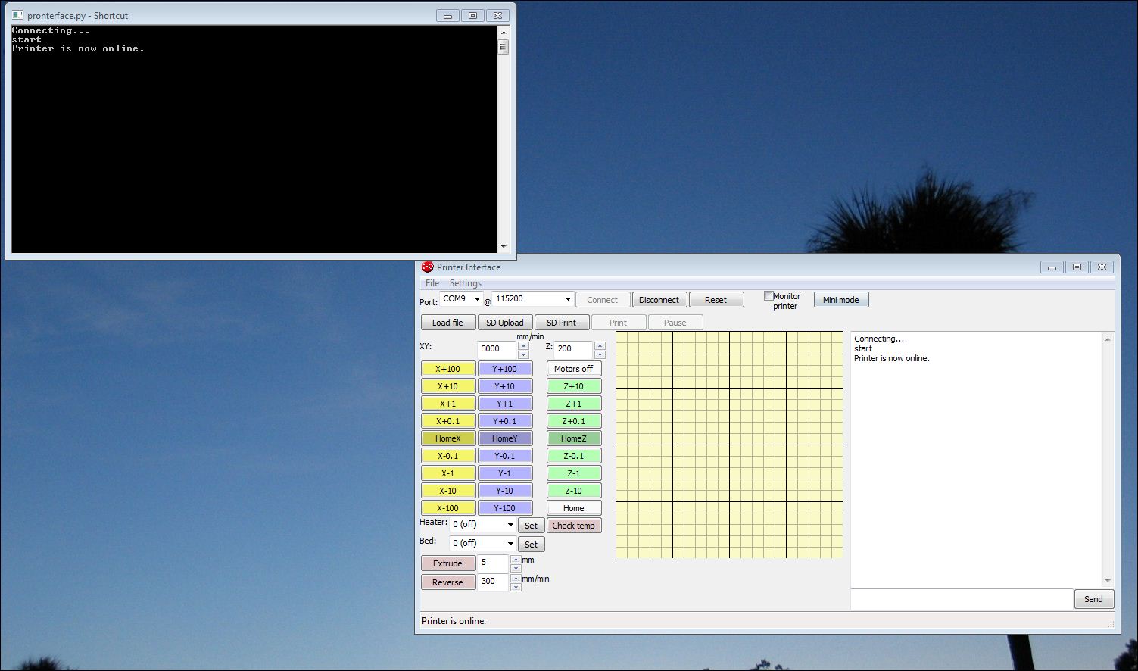Click the Load file button
The image size is (1138, 671).
click(x=447, y=323)
